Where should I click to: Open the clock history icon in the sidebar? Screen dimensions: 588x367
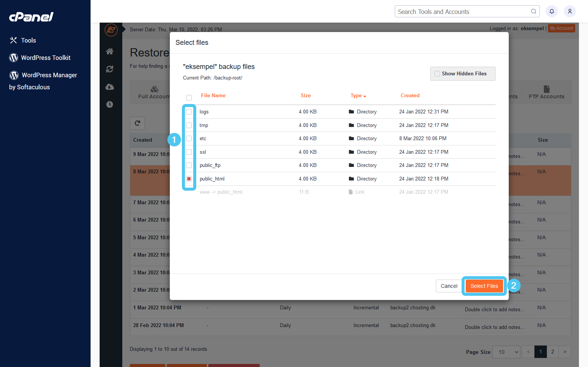110,104
